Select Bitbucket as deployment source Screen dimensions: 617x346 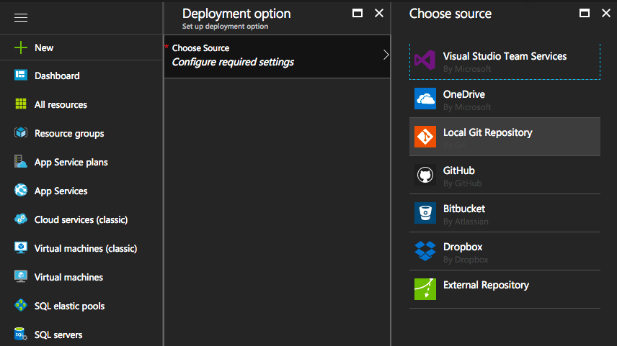(x=505, y=213)
